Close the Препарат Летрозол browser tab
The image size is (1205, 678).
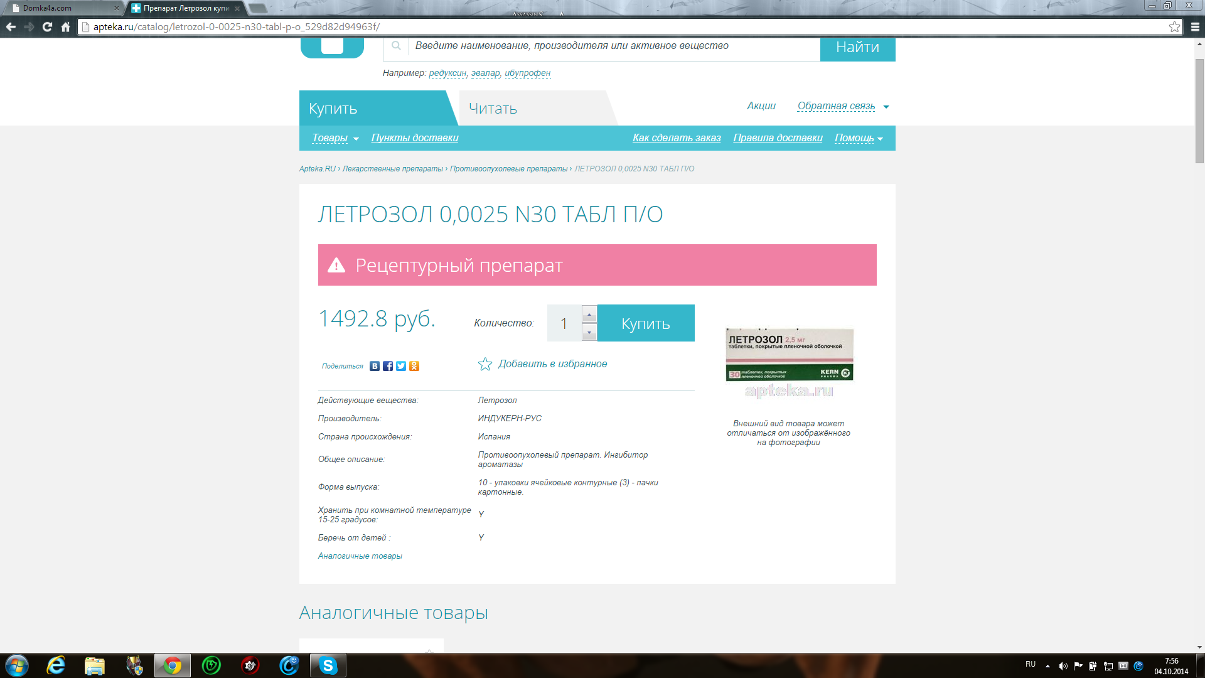click(x=237, y=9)
